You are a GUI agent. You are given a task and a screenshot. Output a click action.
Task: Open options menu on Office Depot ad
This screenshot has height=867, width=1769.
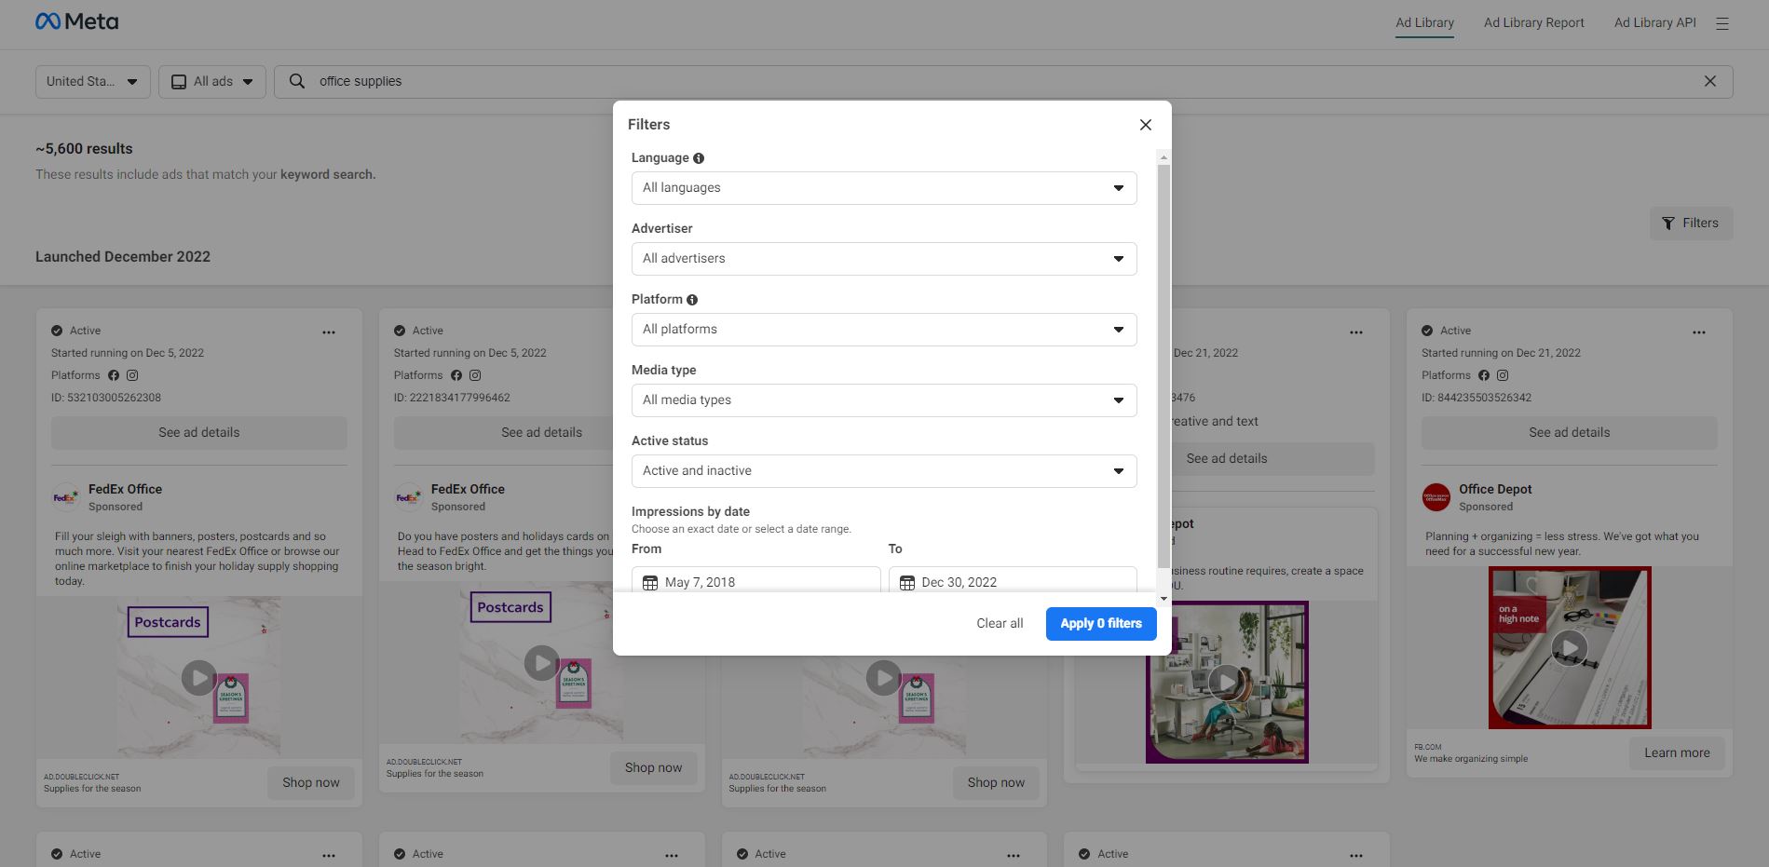tap(1698, 332)
